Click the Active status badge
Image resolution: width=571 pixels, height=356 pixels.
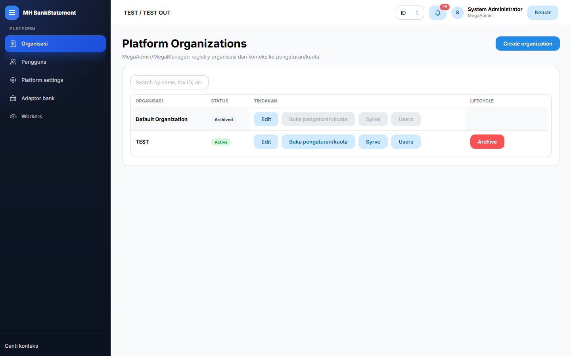[221, 142]
